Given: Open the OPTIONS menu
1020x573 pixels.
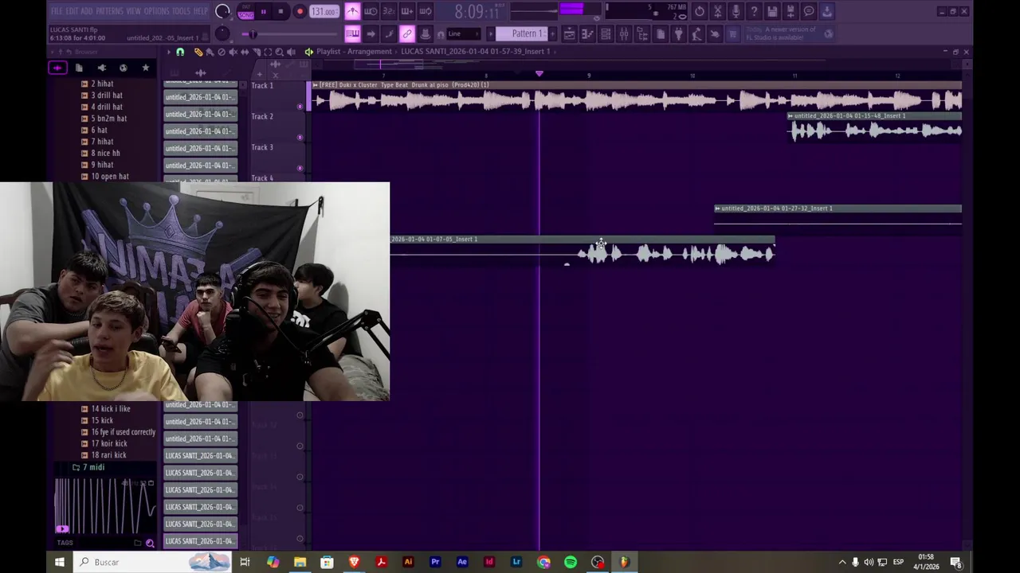Looking at the screenshot, I should pos(156,11).
